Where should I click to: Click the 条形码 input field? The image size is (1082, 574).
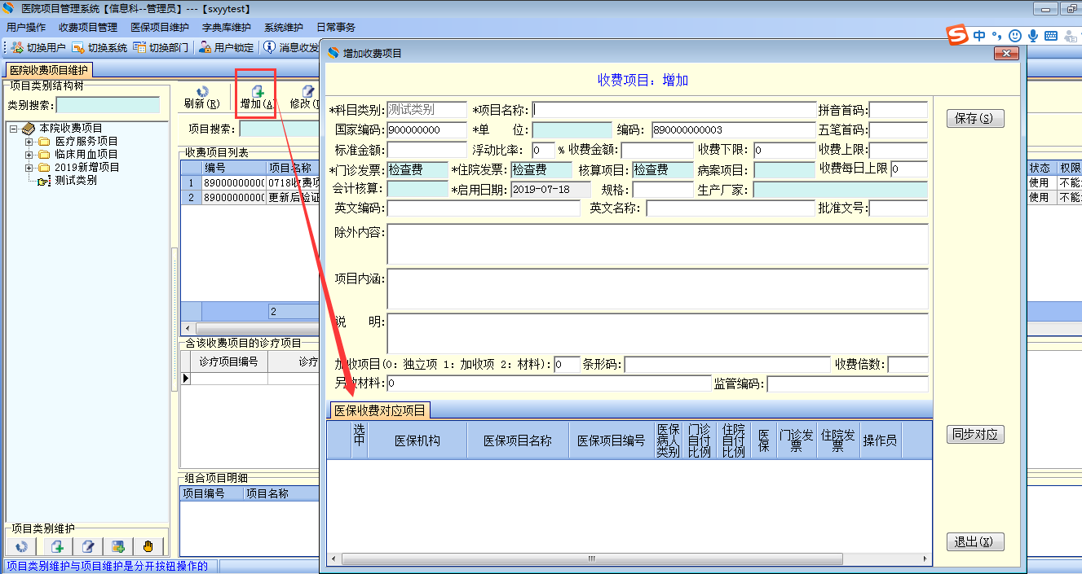click(726, 364)
